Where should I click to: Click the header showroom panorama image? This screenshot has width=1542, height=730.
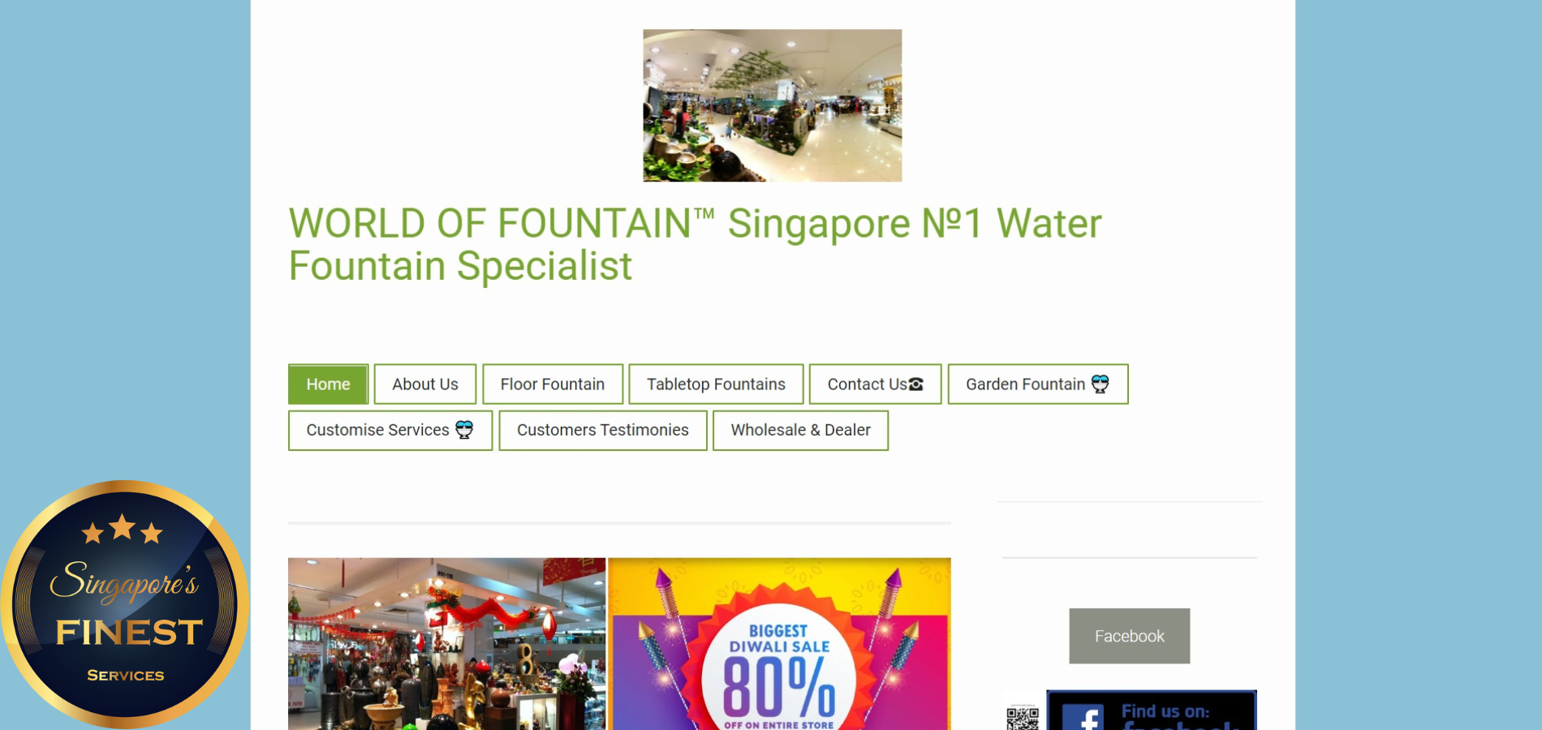click(x=772, y=105)
